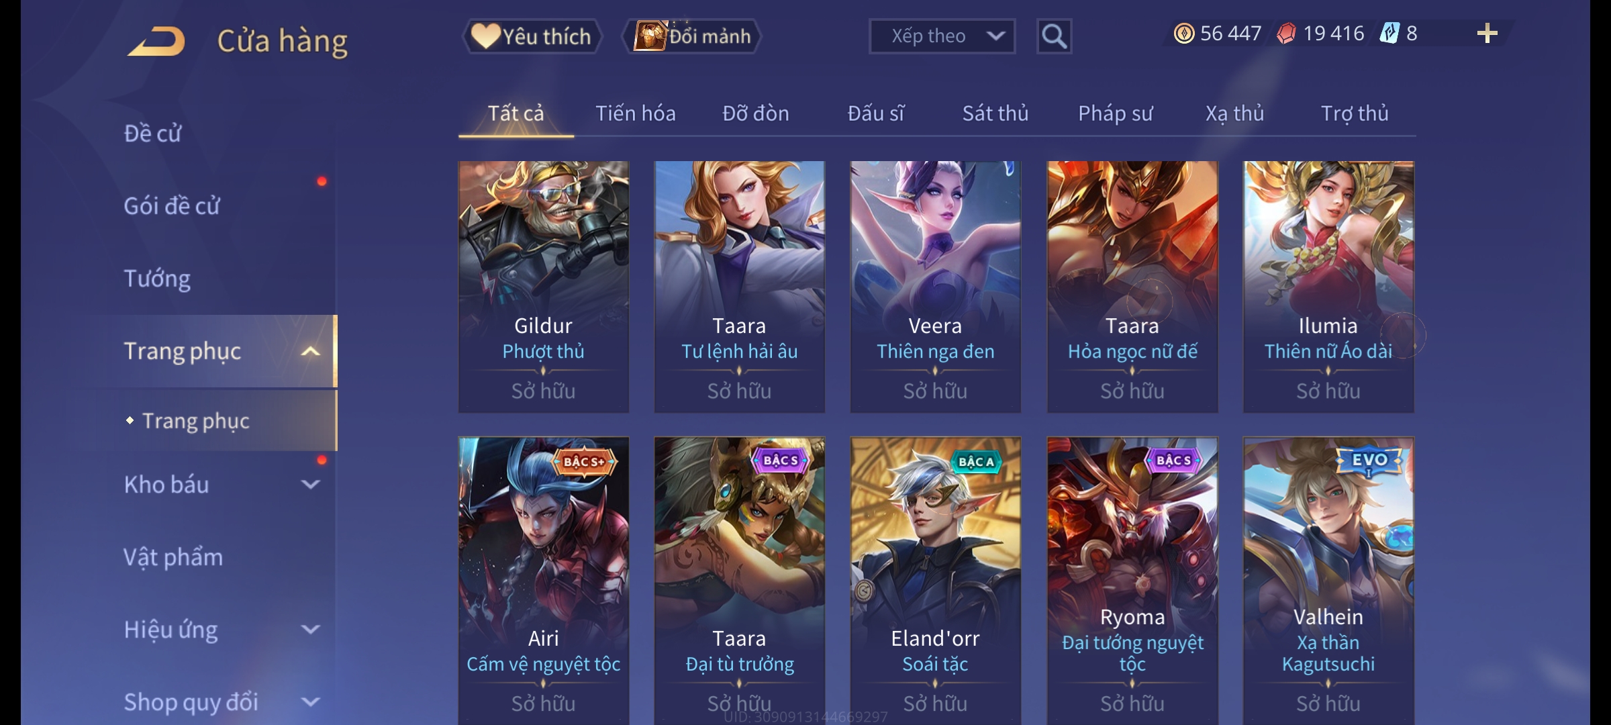Select the Pháp sư tab
The width and height of the screenshot is (1611, 725).
tap(1115, 113)
